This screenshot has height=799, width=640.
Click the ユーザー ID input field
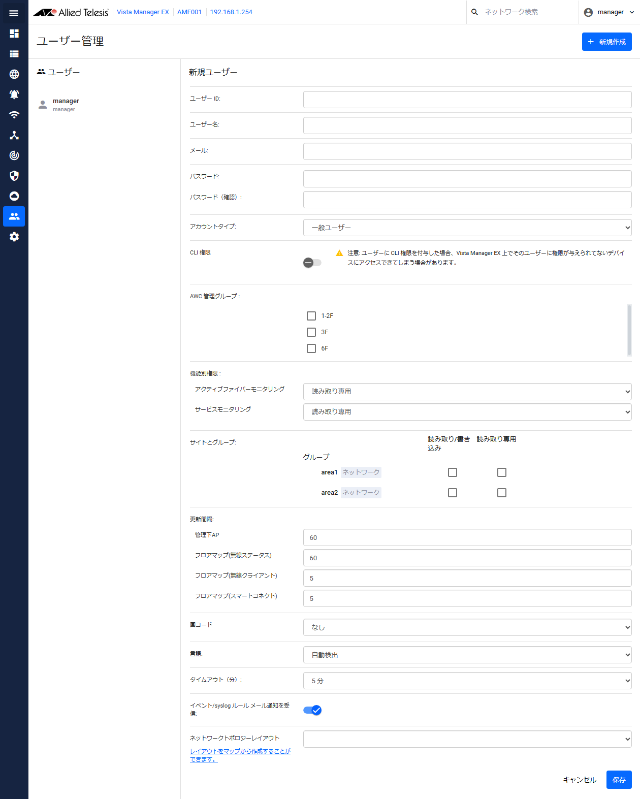coord(467,100)
